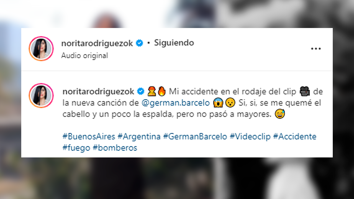This screenshot has height=199, width=354.
Task: Open the three-dot more options menu
Action: point(316,49)
